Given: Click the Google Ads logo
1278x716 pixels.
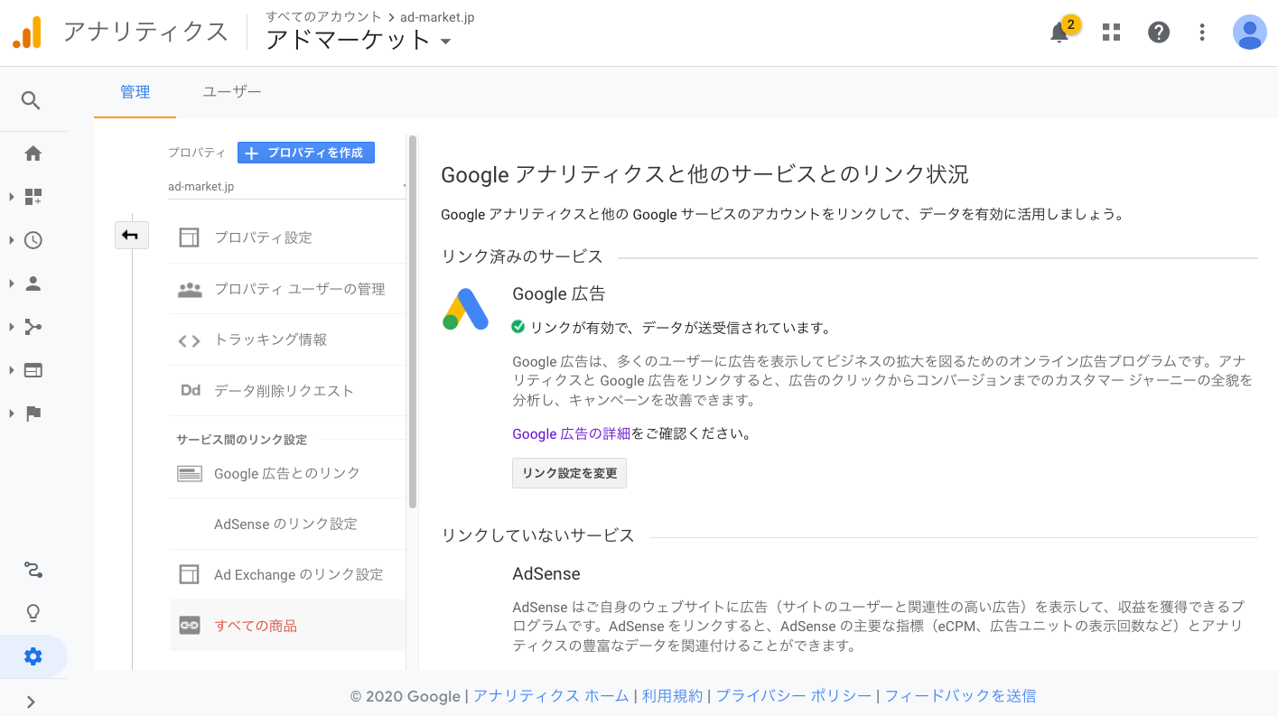Looking at the screenshot, I should (465, 310).
